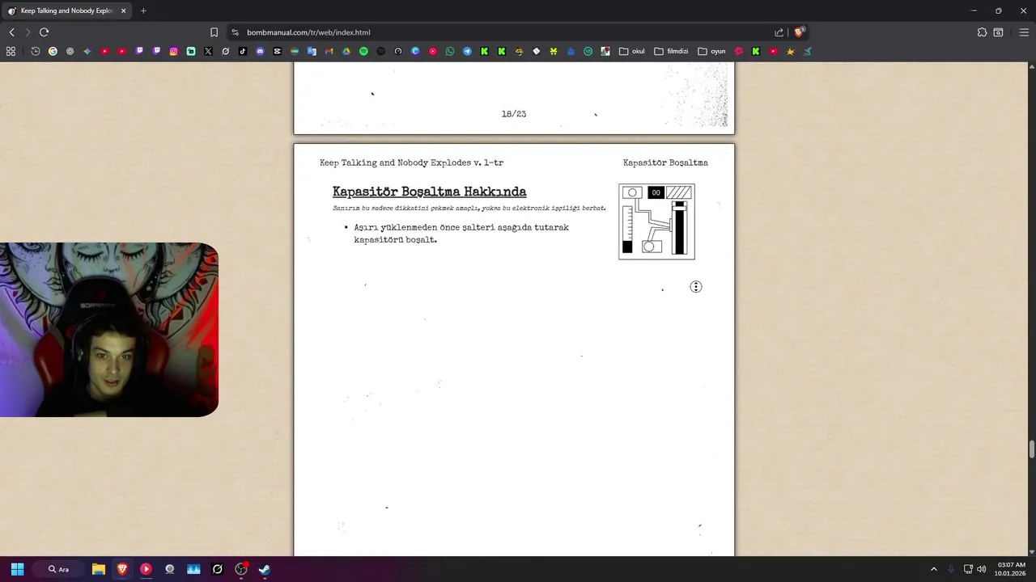Screen dimensions: 1036x582
Task: Click the Kapasitör Boşaltma page header text
Action: [x=665, y=162]
